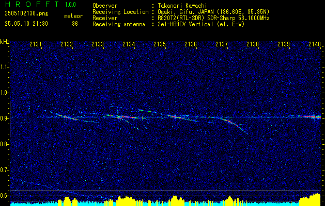Click the 2138 time axis marker
325x206 pixels.
click(x=253, y=44)
